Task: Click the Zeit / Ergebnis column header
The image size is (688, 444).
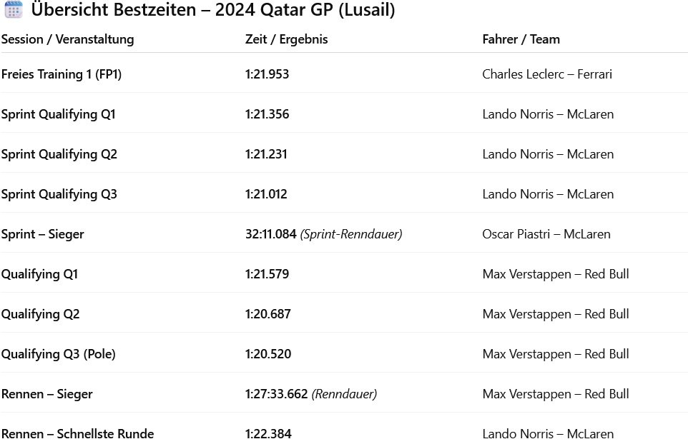Action: [x=286, y=39]
